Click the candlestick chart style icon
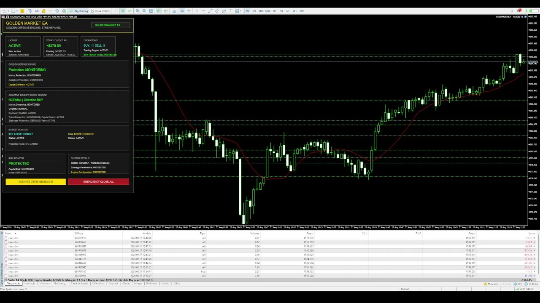This screenshot has width=540, height=303. (x=123, y=11)
